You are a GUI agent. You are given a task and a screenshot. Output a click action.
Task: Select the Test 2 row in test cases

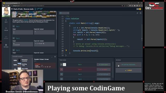coord(85,69)
